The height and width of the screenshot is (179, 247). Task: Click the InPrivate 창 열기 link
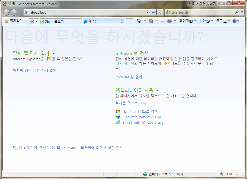[129, 77]
